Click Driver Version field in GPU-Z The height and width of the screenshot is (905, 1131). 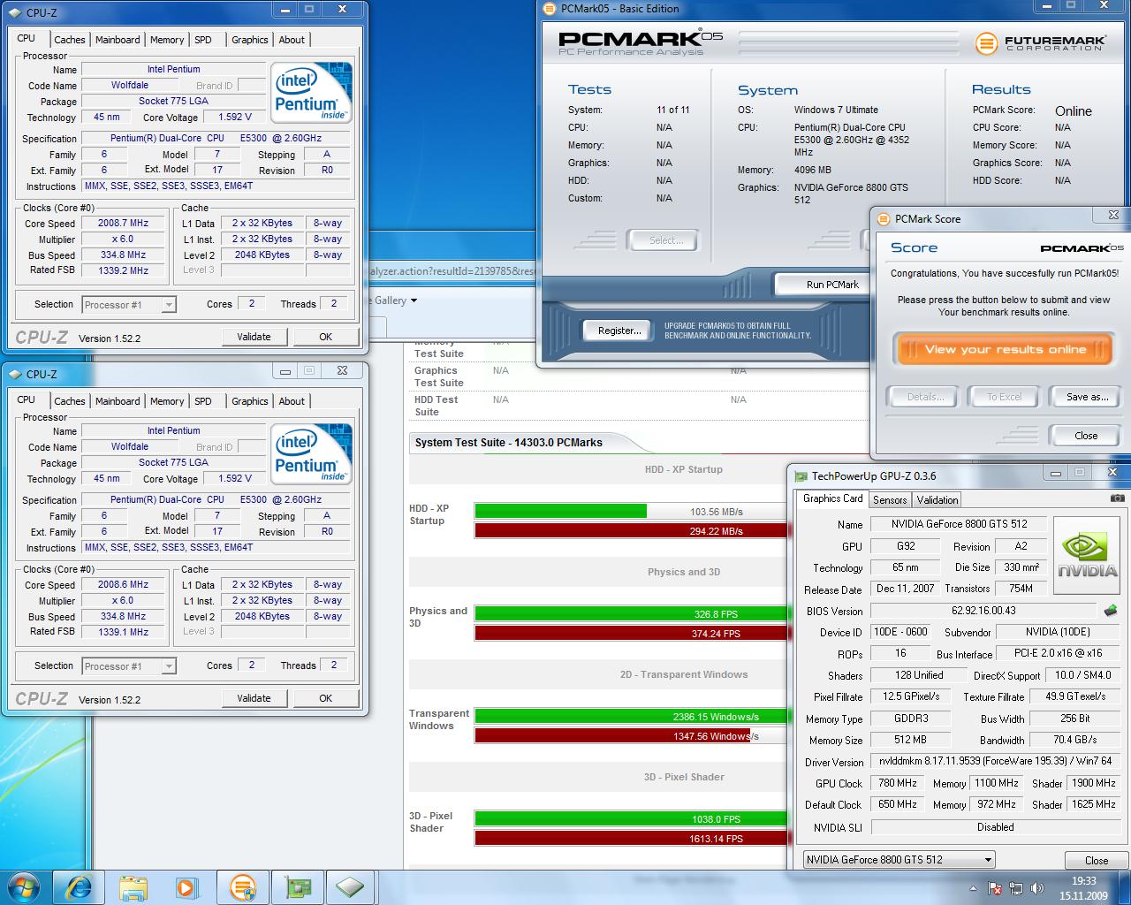(x=995, y=761)
